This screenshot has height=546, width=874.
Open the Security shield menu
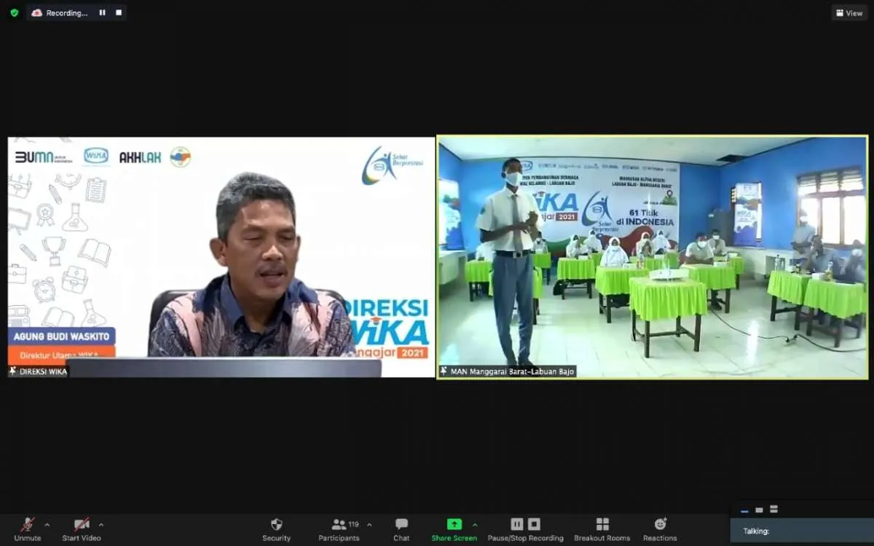(x=276, y=529)
